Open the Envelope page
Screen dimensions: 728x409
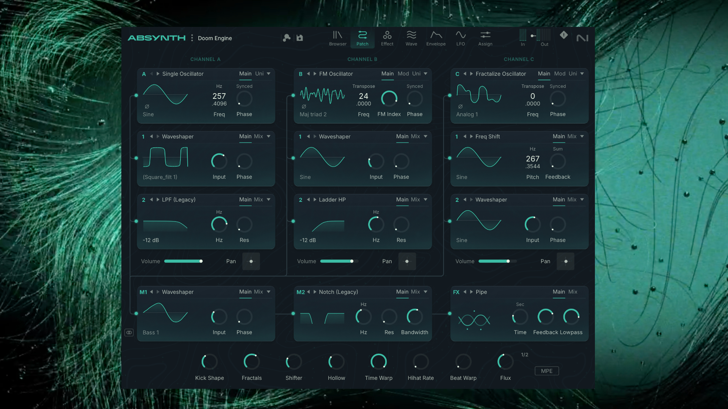click(x=436, y=38)
